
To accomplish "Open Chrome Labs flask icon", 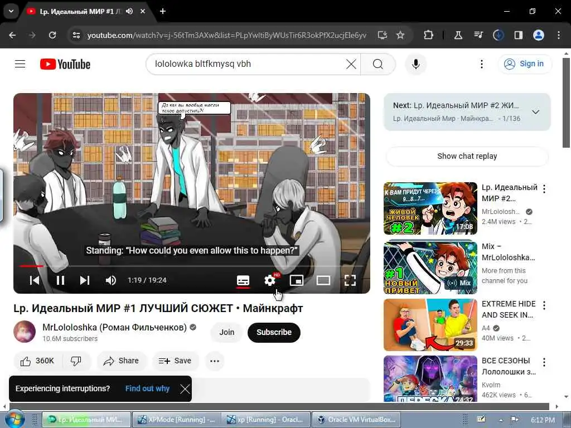I will click(x=458, y=35).
